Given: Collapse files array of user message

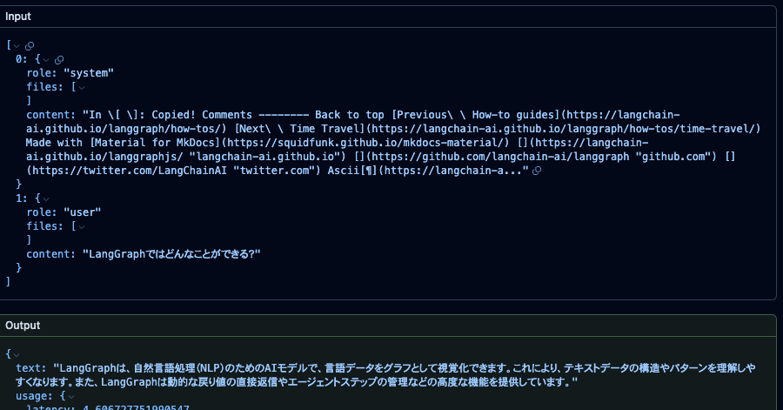Looking at the screenshot, I should [x=82, y=227].
